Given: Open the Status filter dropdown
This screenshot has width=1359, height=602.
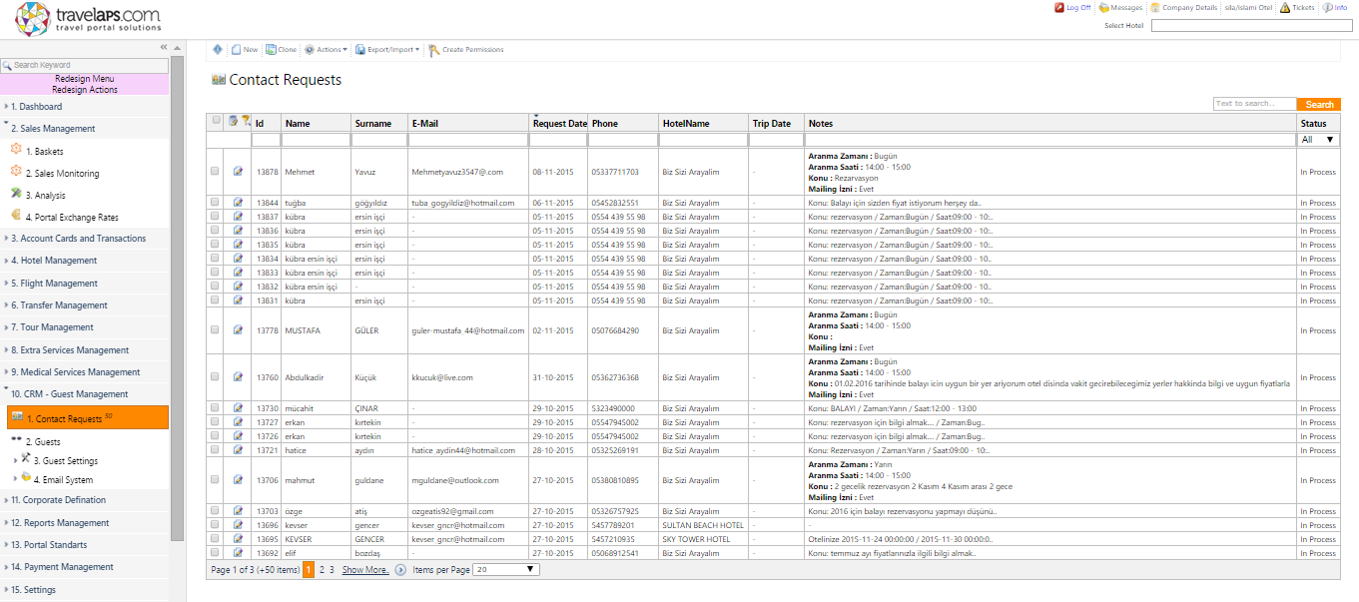Looking at the screenshot, I should 1319,141.
